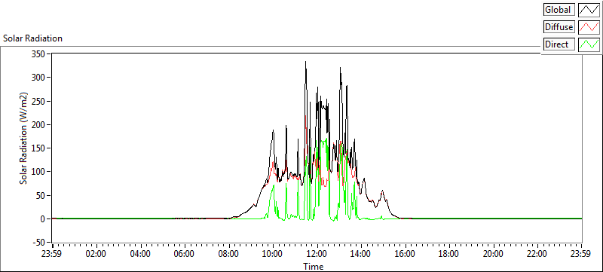Click the 200 y-axis tick value
603x272 pixels.
(38, 125)
